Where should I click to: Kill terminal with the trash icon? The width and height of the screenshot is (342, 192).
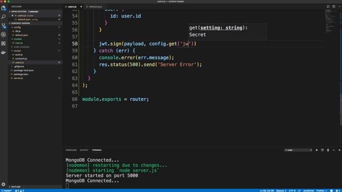(x=328, y=150)
